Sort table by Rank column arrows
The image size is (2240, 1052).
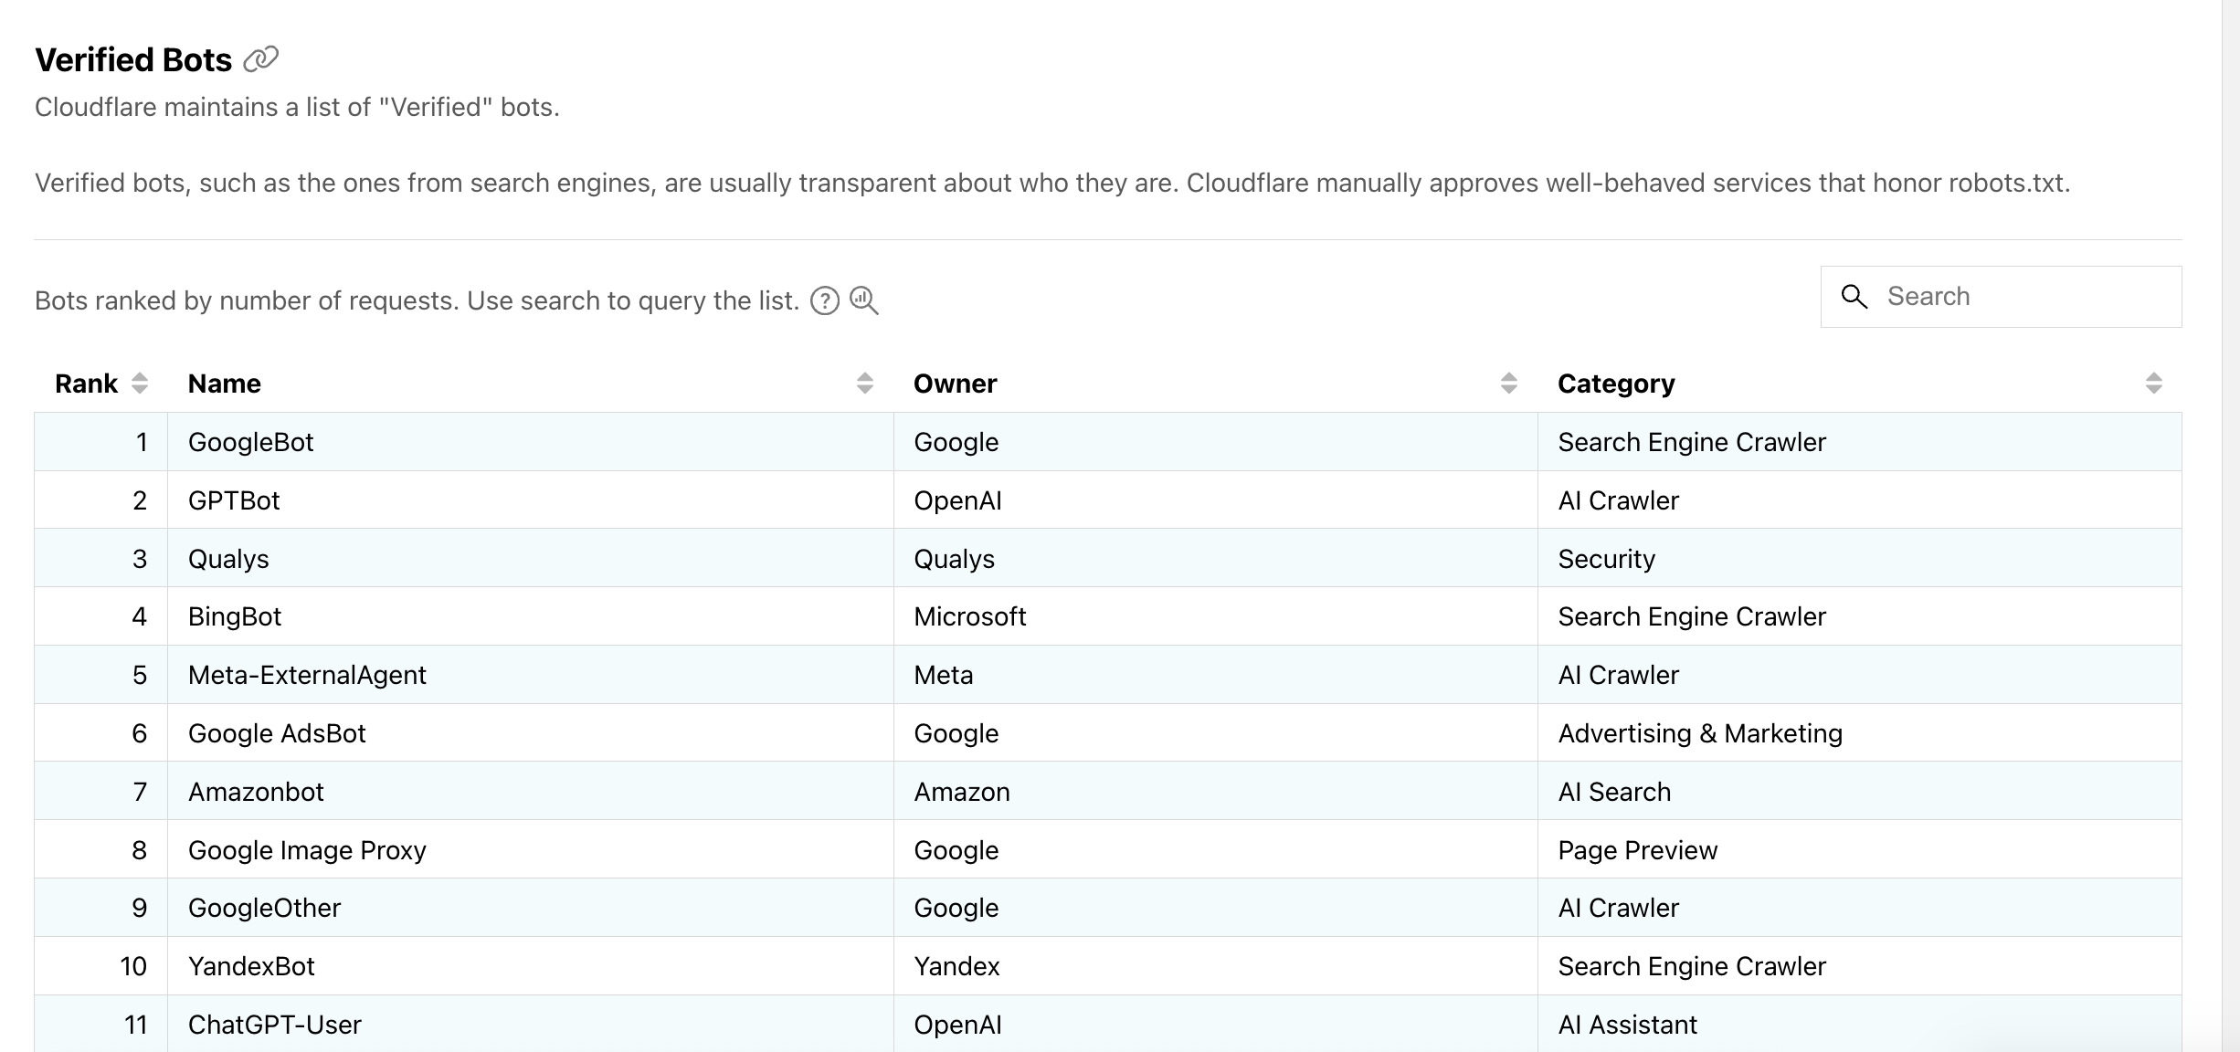[139, 384]
